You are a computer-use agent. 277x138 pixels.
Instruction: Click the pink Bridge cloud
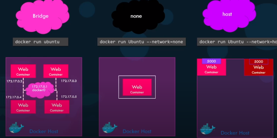tap(42, 16)
